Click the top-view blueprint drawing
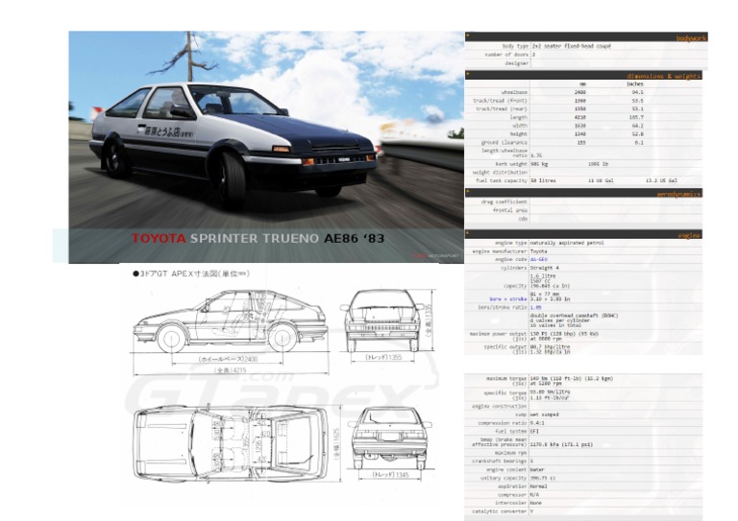 tap(231, 444)
